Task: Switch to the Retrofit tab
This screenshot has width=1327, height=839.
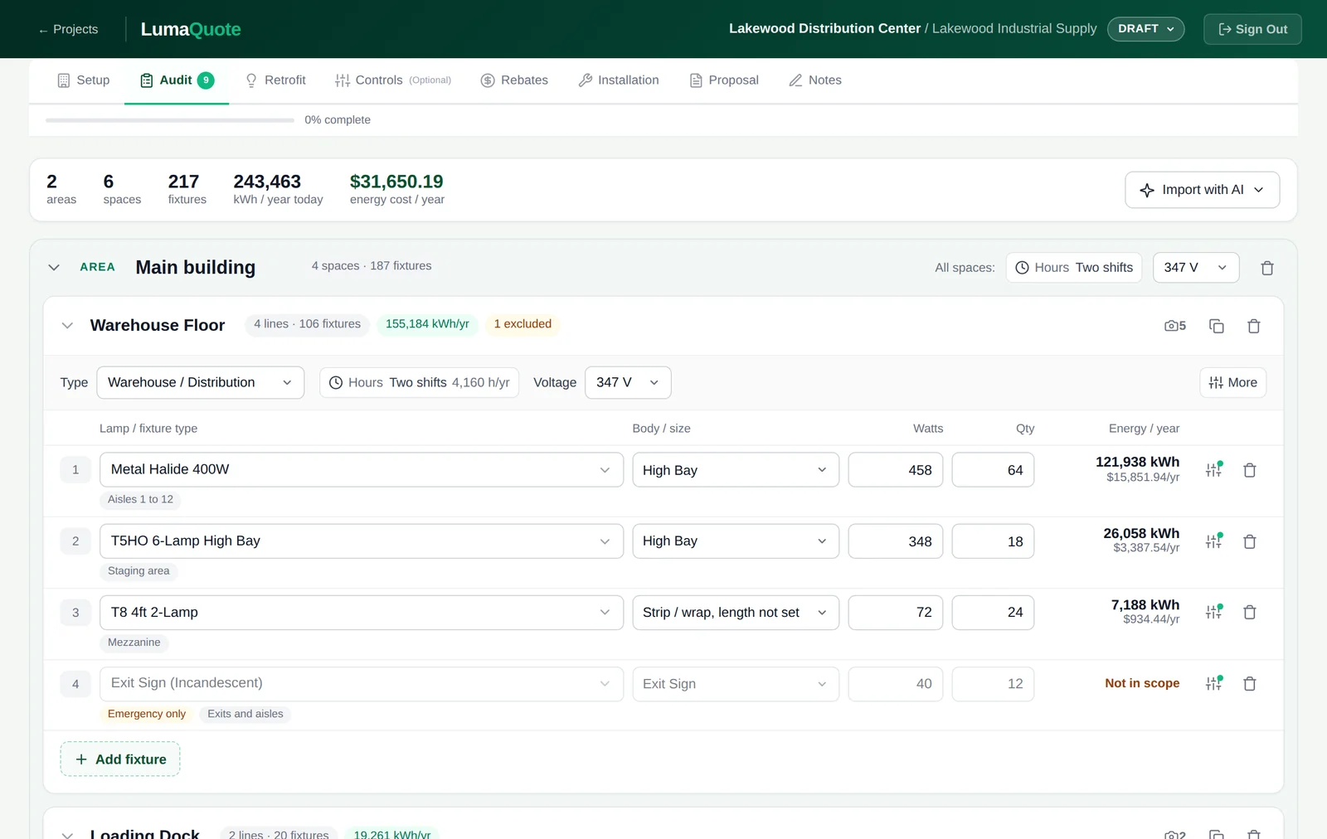Action: pyautogui.click(x=275, y=80)
